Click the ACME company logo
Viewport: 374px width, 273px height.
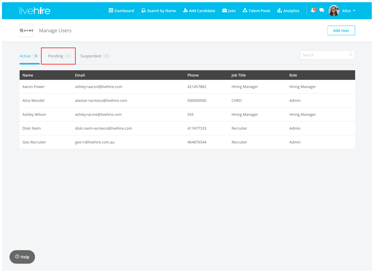(26, 30)
